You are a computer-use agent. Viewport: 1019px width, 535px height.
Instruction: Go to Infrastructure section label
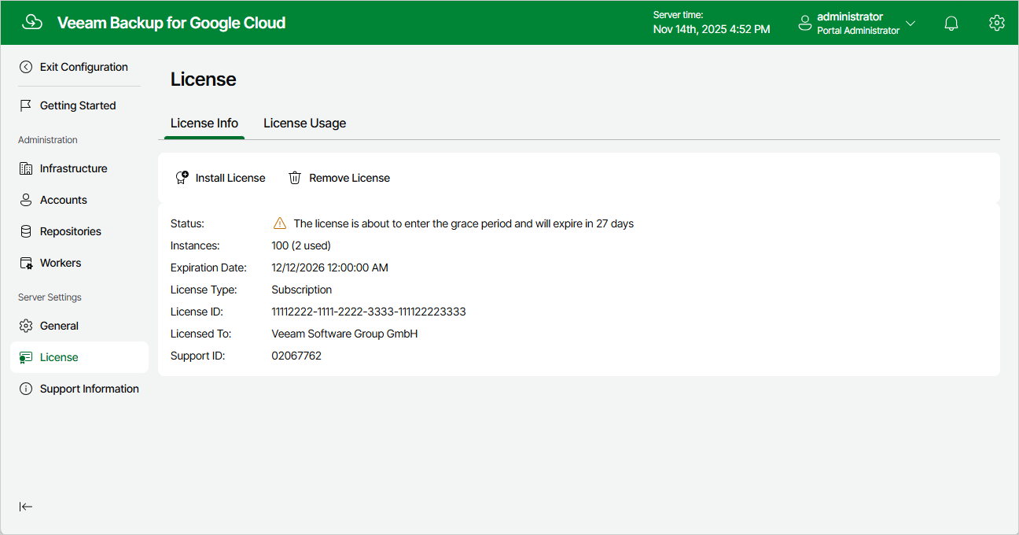click(x=74, y=168)
